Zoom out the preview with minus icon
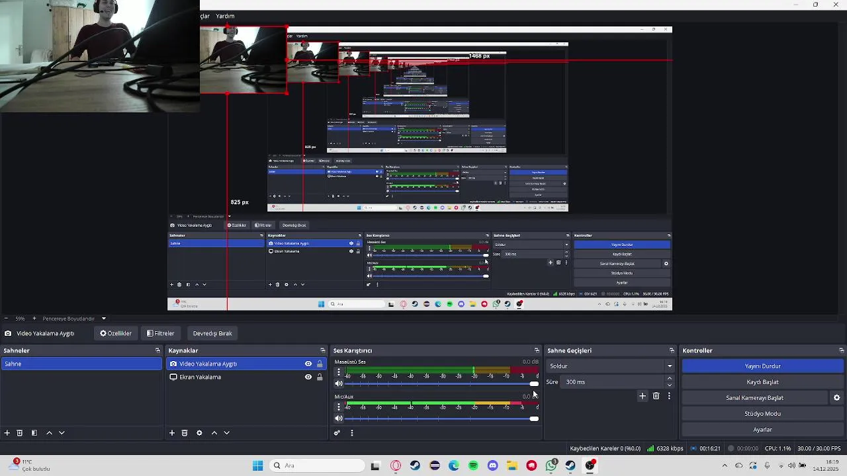This screenshot has width=847, height=476. 6,319
